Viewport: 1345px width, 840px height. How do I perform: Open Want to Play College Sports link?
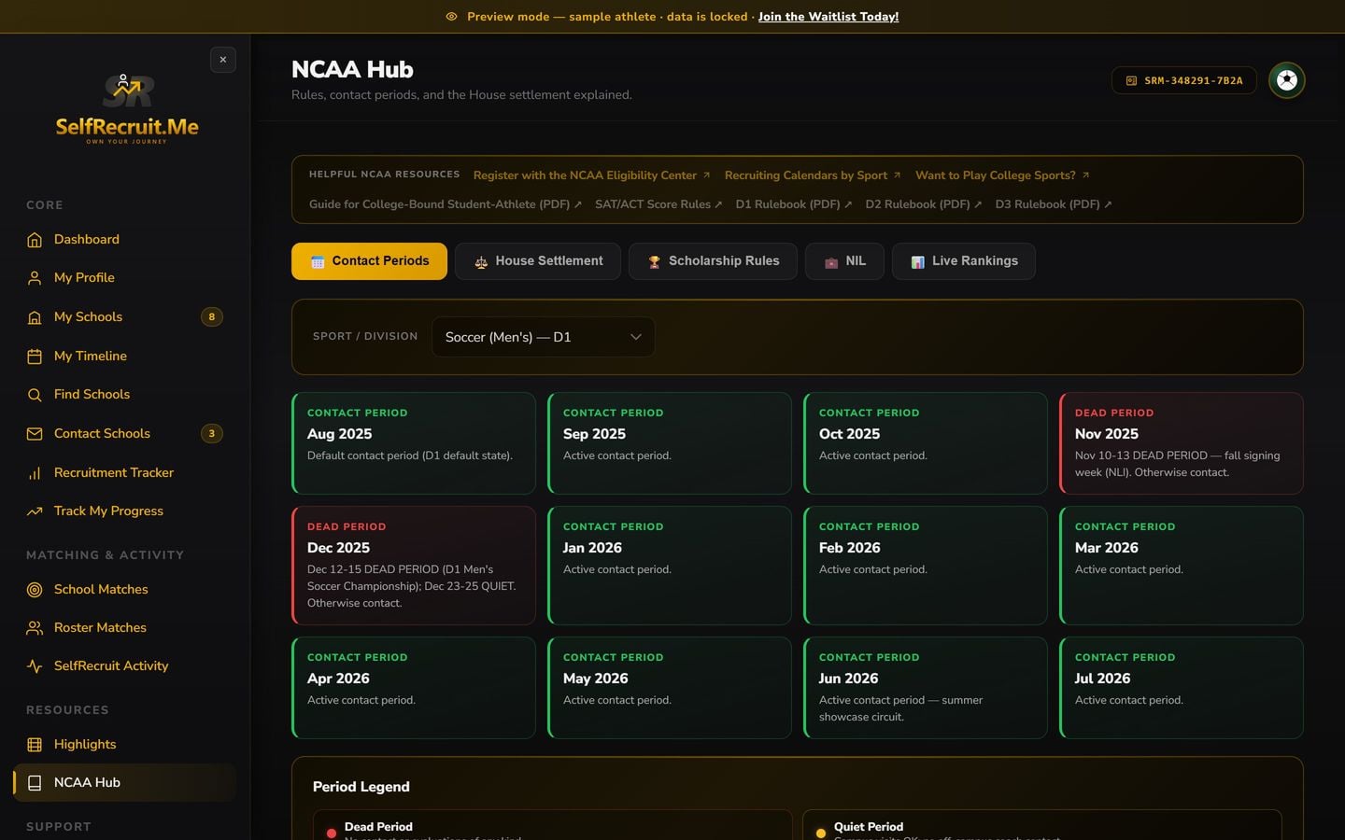tap(1002, 175)
